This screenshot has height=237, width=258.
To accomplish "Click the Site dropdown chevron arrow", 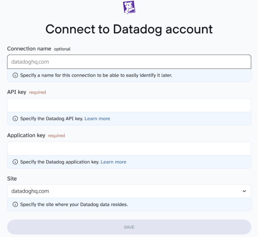I will (x=244, y=191).
